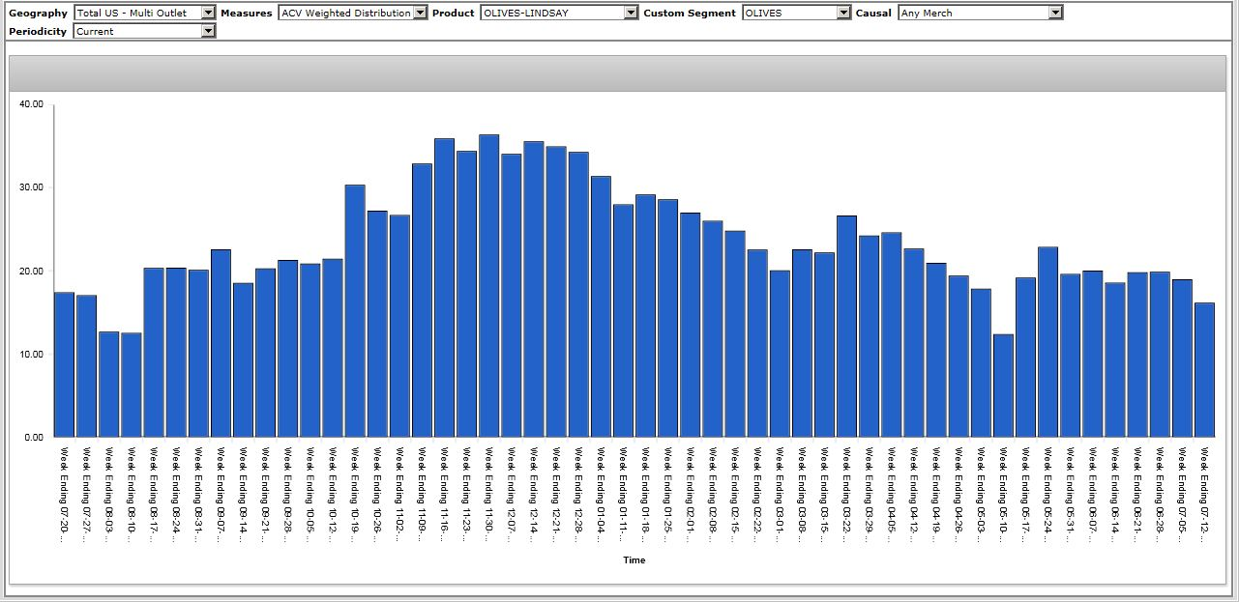Viewport: 1239px width, 602px height.
Task: Click the Time axis title
Action: click(634, 560)
